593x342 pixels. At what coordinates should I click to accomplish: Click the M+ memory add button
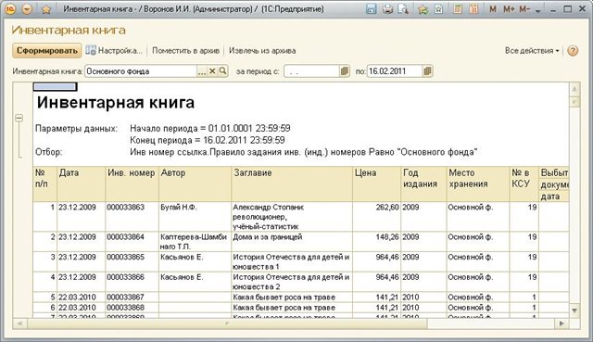pyautogui.click(x=509, y=9)
